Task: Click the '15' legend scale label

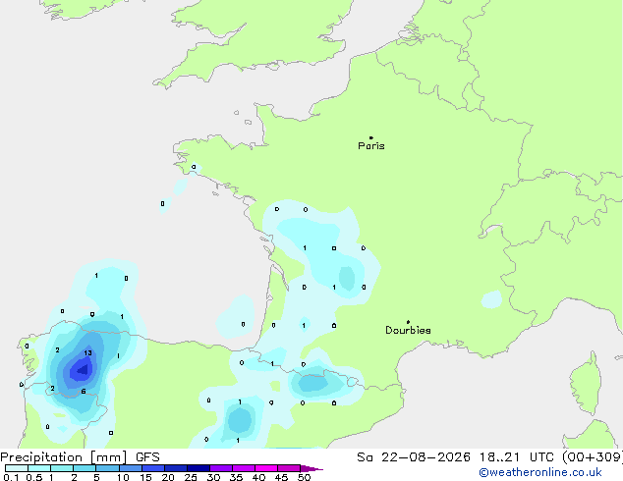Action: (x=145, y=477)
